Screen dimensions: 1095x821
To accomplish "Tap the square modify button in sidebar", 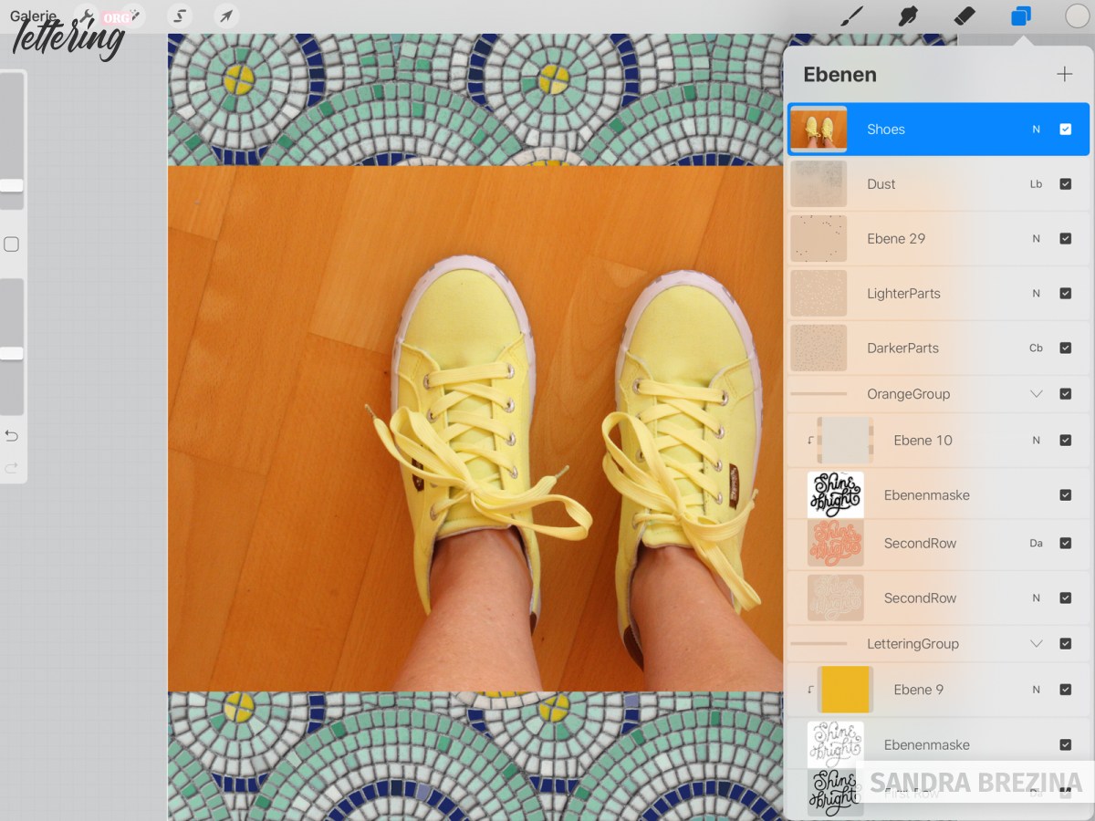I will click(11, 244).
